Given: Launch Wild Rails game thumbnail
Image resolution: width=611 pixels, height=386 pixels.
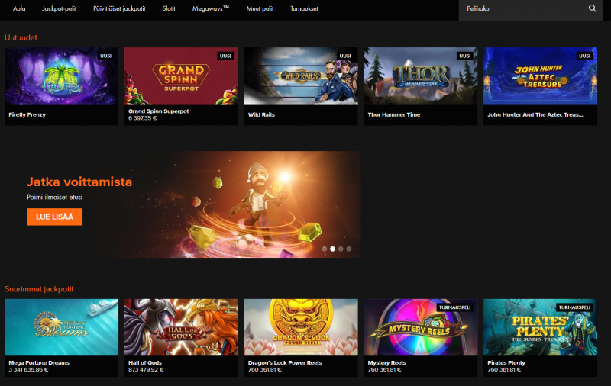Looking at the screenshot, I should [x=301, y=76].
